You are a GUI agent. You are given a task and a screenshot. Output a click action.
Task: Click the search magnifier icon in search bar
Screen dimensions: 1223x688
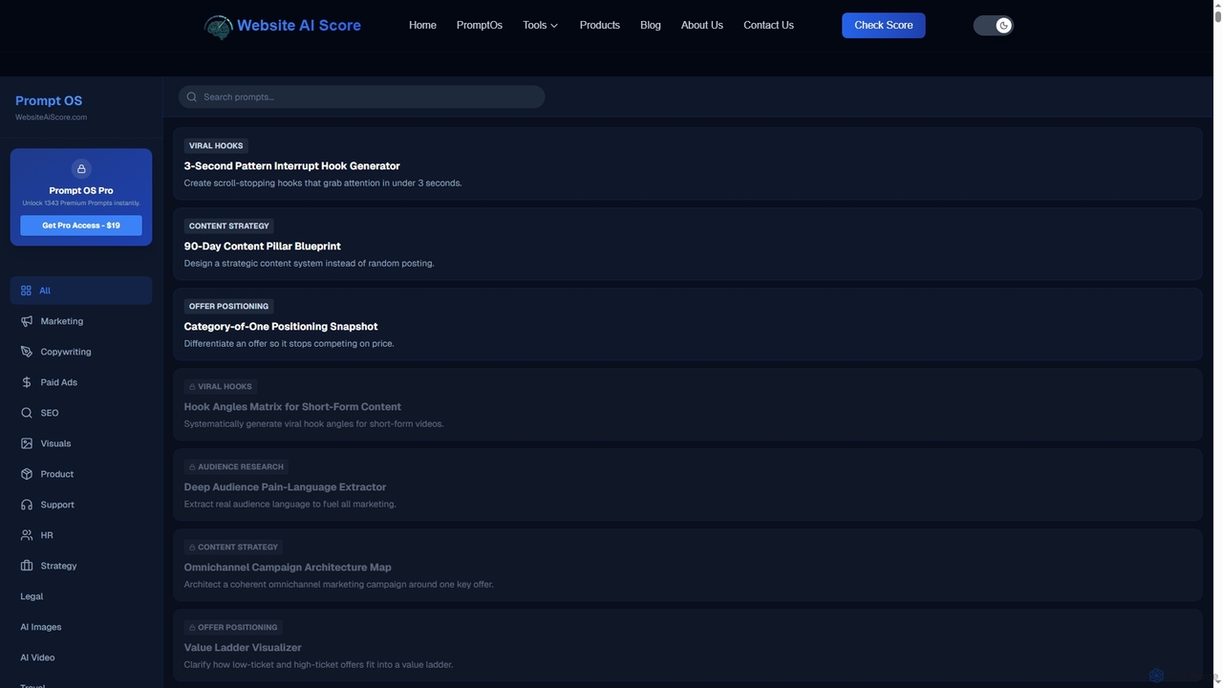192,97
